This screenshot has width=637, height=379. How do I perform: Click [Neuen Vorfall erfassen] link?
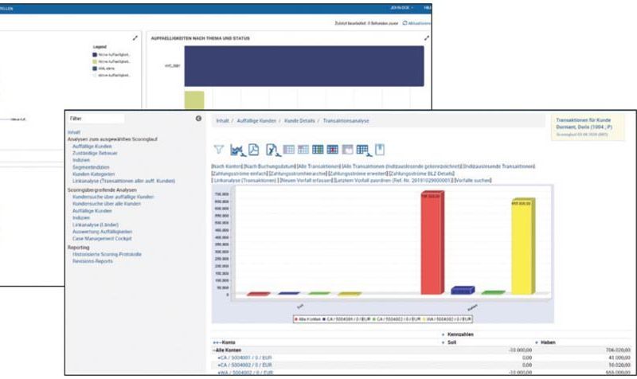click(x=306, y=181)
